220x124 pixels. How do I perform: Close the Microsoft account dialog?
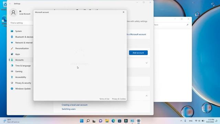coord(123,12)
